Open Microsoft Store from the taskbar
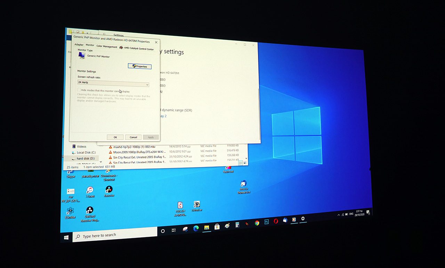445x268 pixels. point(217,227)
